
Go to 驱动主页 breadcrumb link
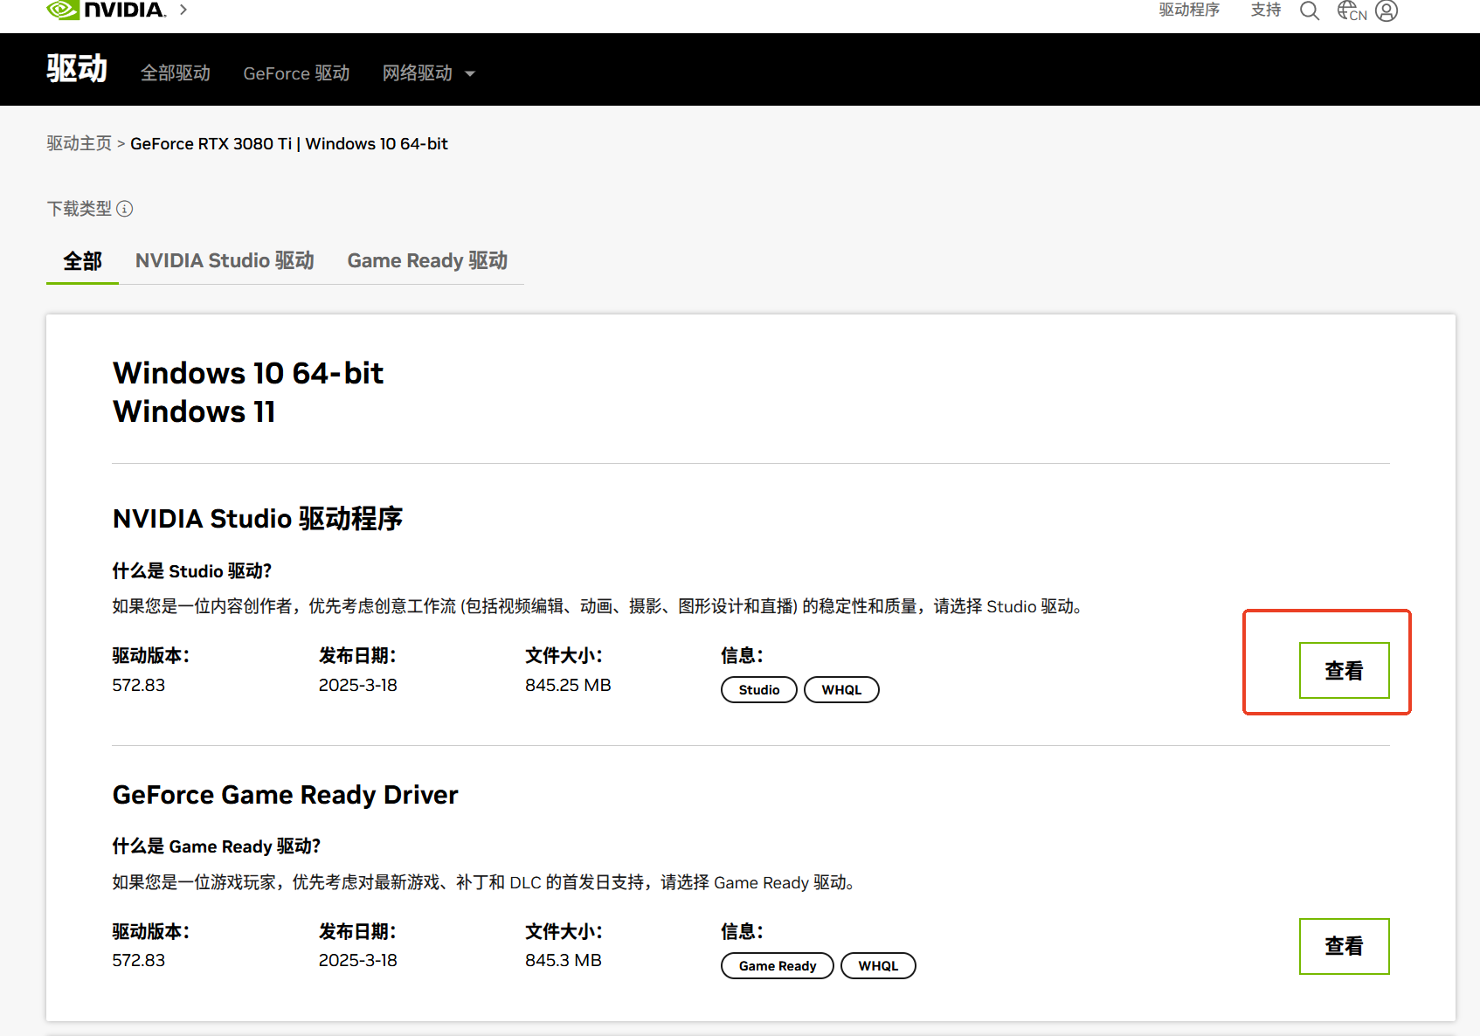coord(80,143)
